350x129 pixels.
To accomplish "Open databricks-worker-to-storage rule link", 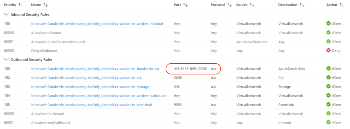I will coord(90,87).
